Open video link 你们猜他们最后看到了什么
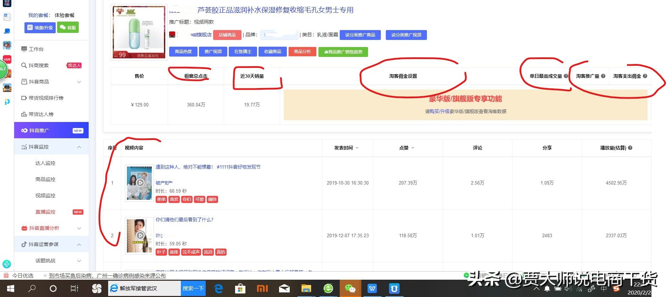This screenshot has height=297, width=667. [x=184, y=220]
